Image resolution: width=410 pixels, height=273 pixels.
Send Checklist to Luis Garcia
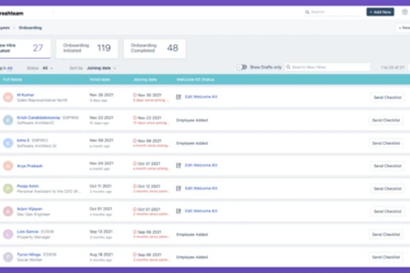(x=386, y=234)
